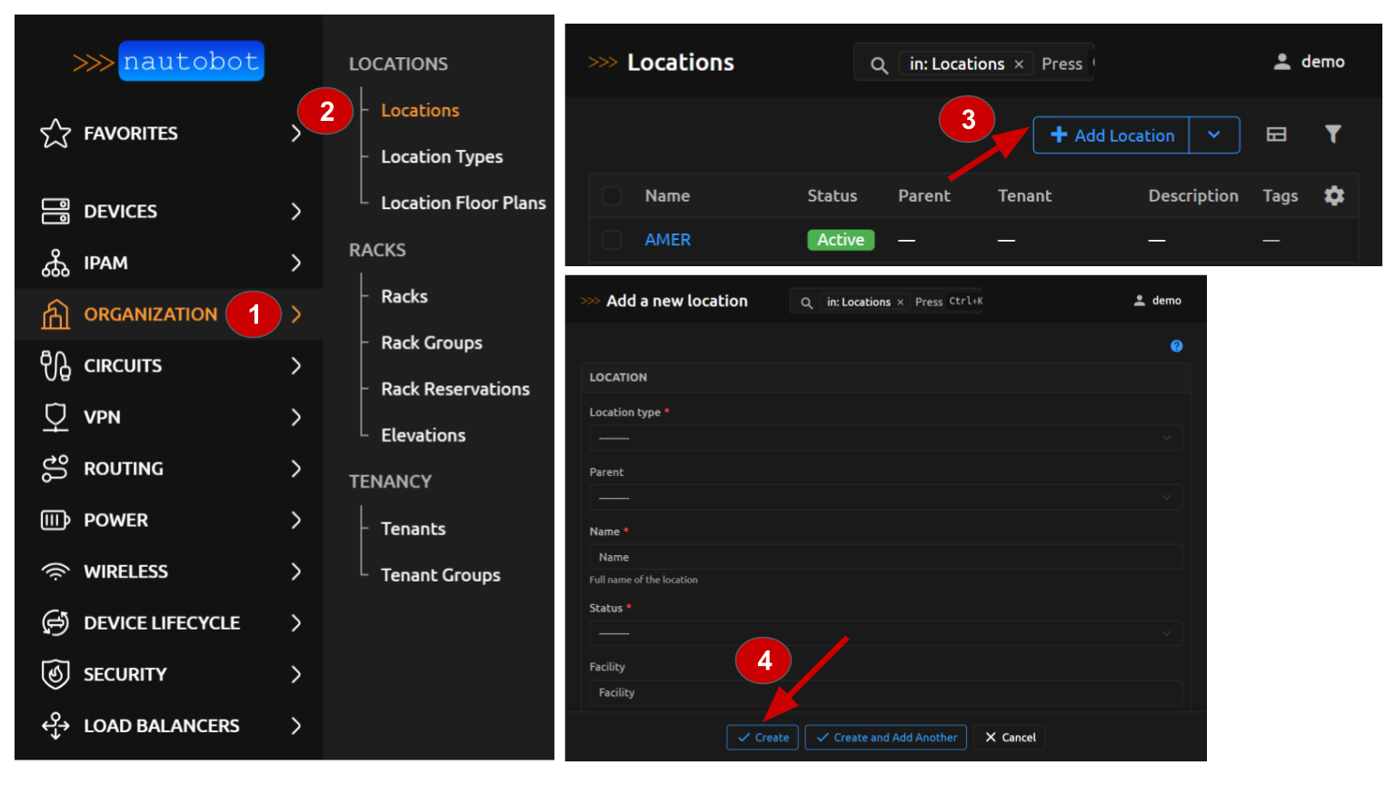Select Location Types in the submenu
This screenshot has width=1396, height=785.
tap(442, 157)
